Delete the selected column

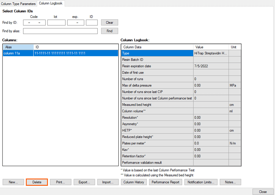pyautogui.click(x=37, y=182)
